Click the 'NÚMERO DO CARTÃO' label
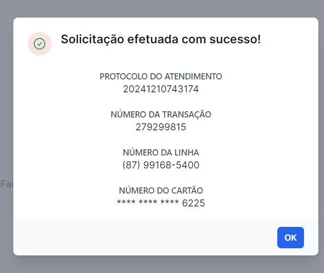The height and width of the screenshot is (273, 324). click(x=161, y=191)
